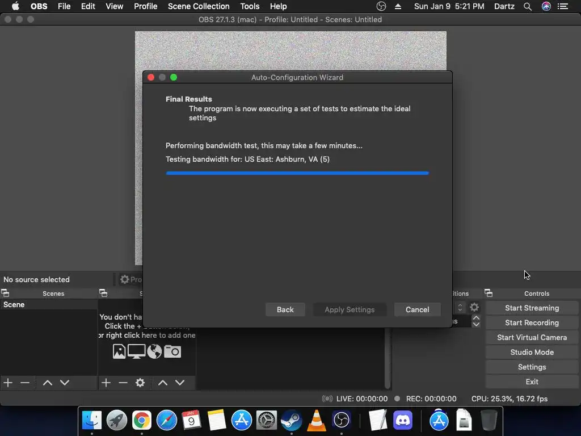Image resolution: width=581 pixels, height=436 pixels.
Task: Open the Apple menu
Action: coord(15,6)
